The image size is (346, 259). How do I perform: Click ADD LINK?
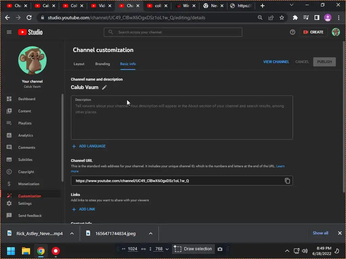84,209
